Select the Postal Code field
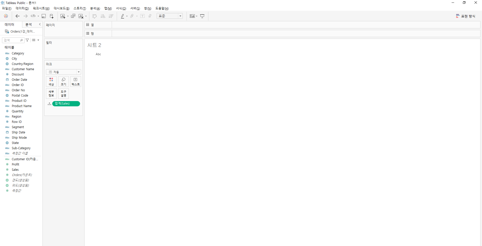The width and height of the screenshot is (482, 246). coord(20,96)
